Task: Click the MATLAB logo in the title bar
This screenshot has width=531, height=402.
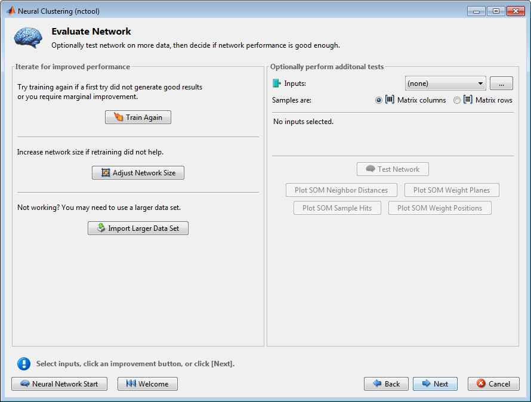Action: [x=11, y=11]
